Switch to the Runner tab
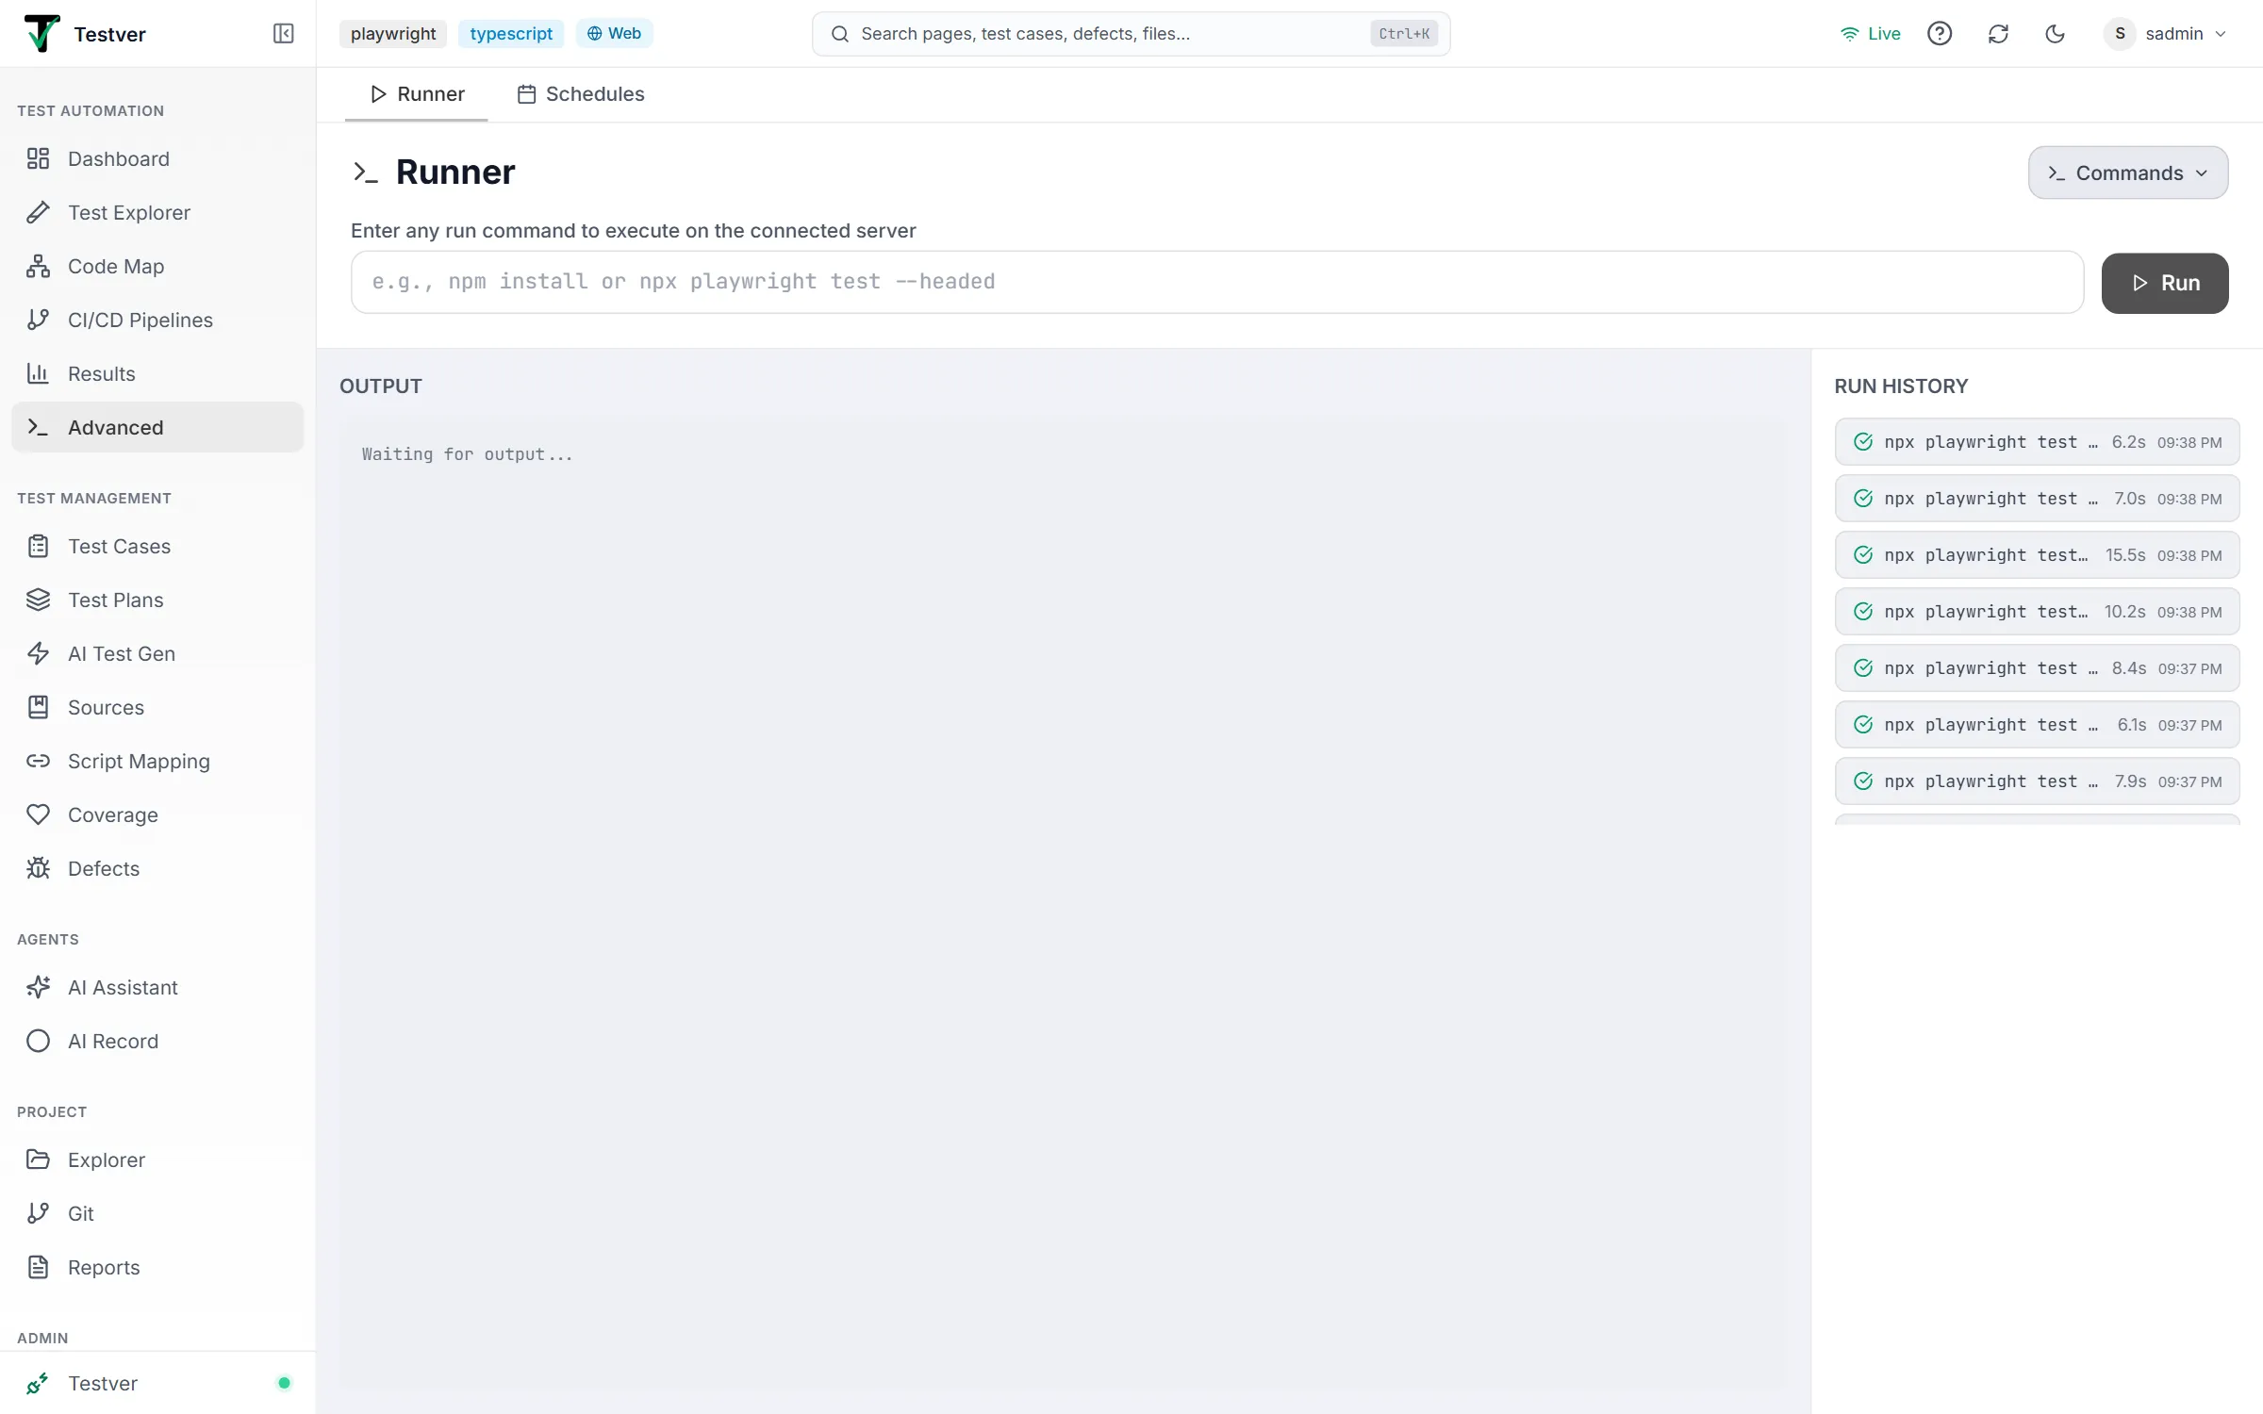2263x1414 pixels. [x=417, y=94]
